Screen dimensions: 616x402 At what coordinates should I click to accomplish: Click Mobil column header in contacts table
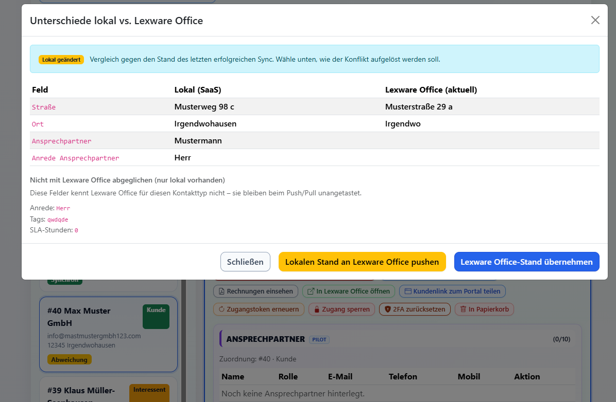point(469,376)
